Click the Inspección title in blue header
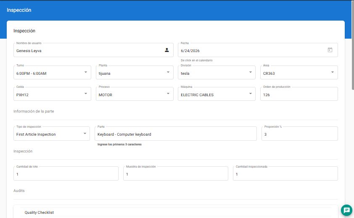Screen dimensions: 354x218 point(19,10)
